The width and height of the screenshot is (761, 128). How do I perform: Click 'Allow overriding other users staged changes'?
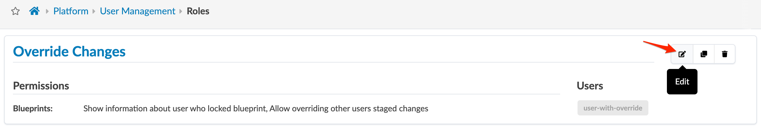click(348, 109)
